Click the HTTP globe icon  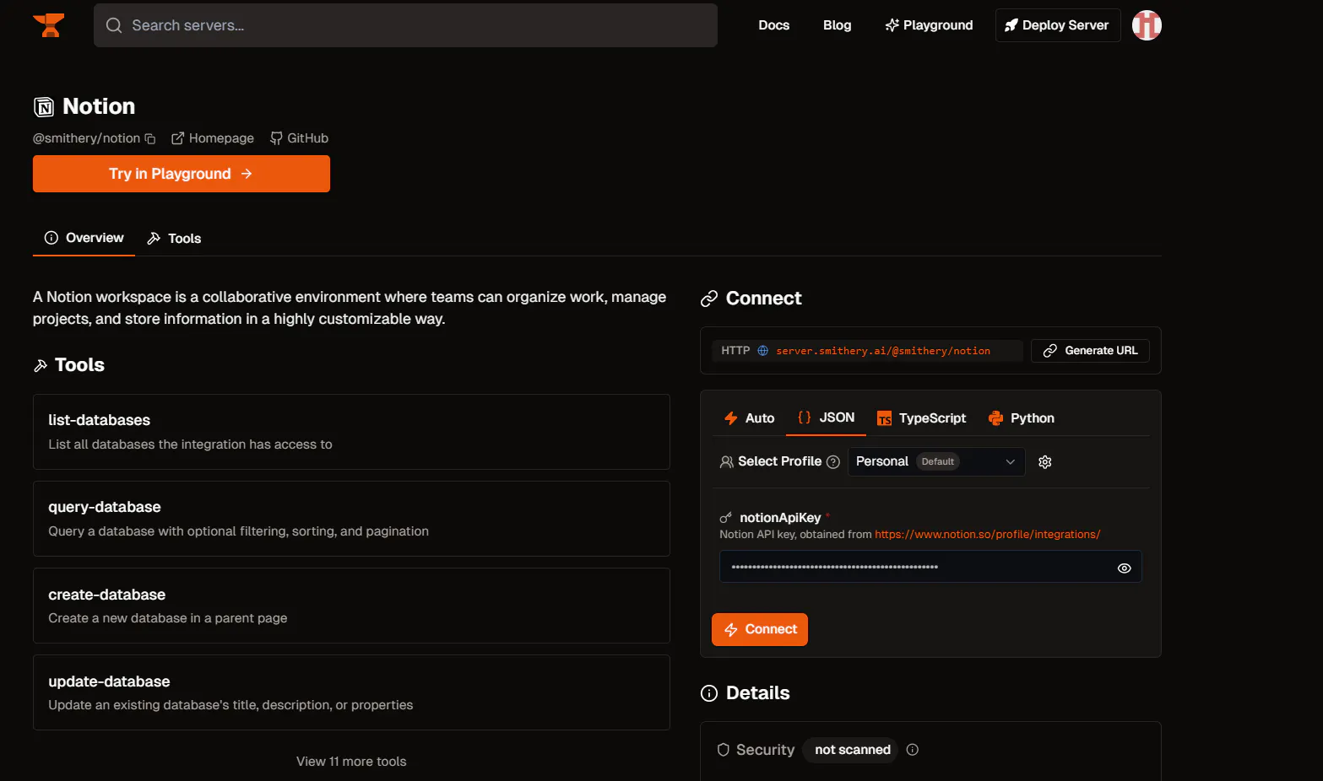pos(762,351)
